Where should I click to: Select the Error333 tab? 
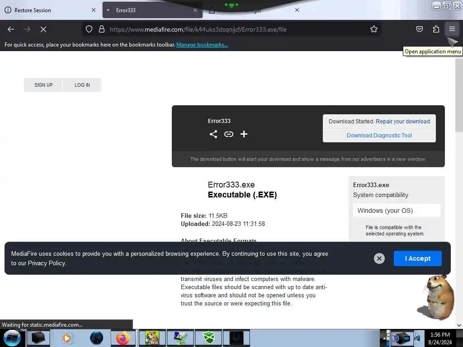point(152,10)
